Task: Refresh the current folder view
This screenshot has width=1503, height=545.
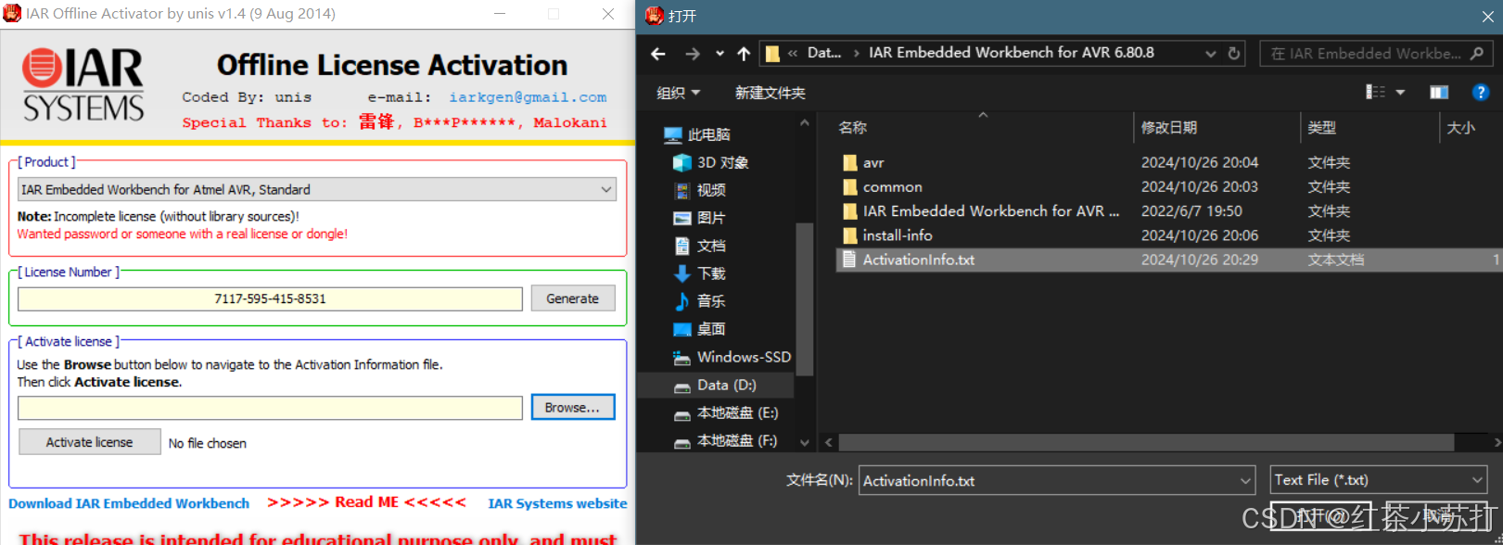Action: tap(1234, 54)
